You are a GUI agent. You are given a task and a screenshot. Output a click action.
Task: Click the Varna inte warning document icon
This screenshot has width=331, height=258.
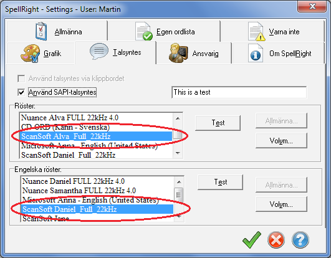tap(257, 31)
